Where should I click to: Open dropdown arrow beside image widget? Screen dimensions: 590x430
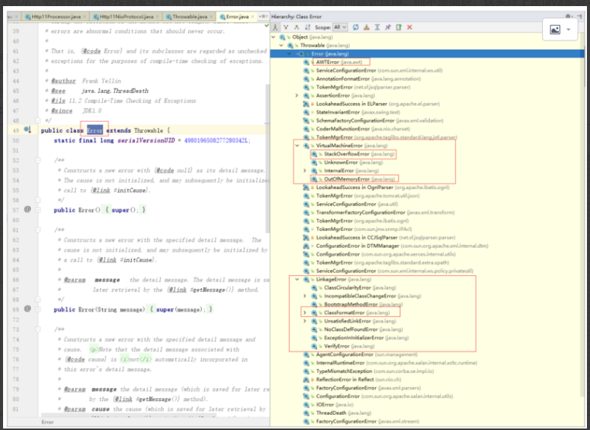coord(569,29)
